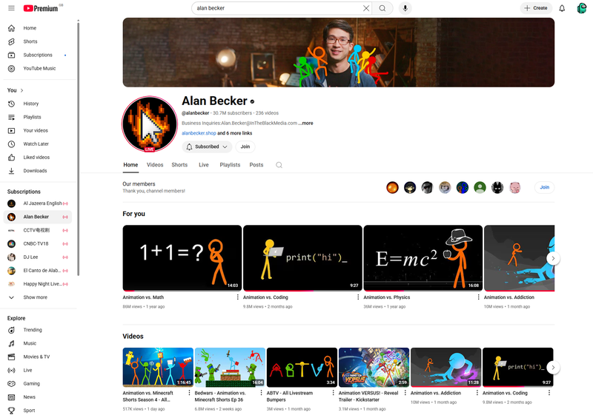Click Join next to Subscribed

click(x=245, y=146)
